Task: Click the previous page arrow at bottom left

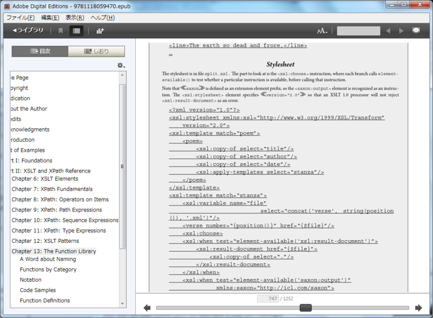Action: (147, 307)
